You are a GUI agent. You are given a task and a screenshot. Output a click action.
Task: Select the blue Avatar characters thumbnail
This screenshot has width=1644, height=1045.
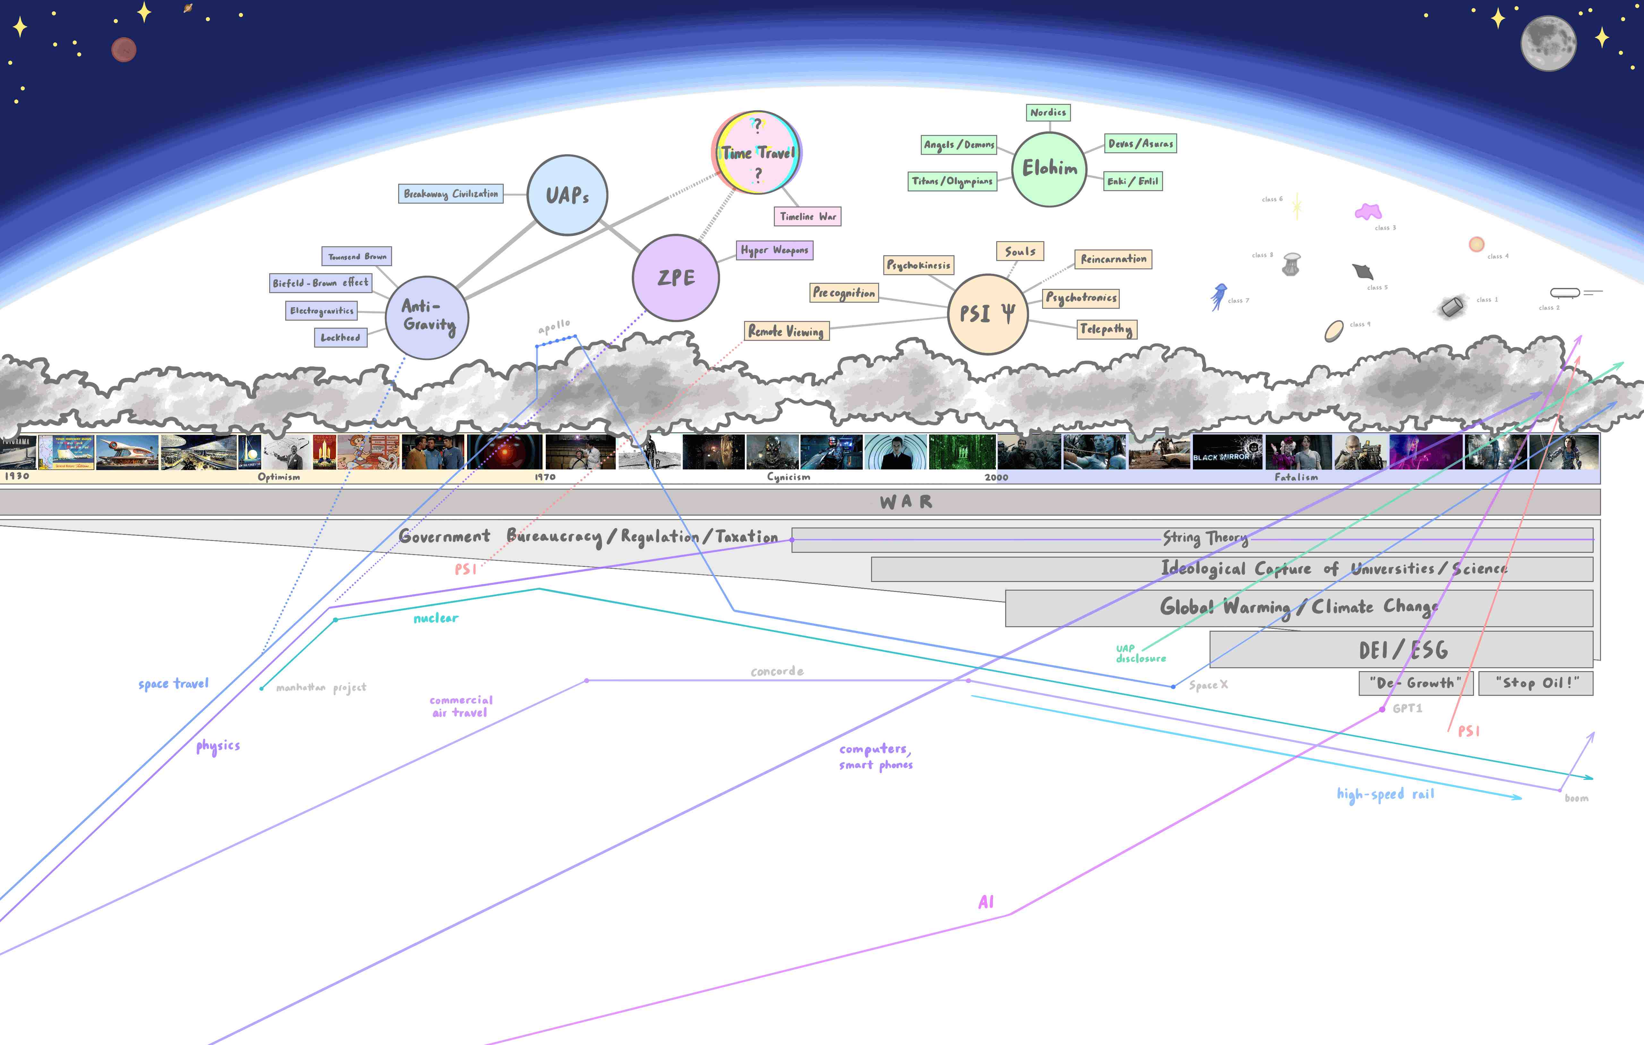1094,452
